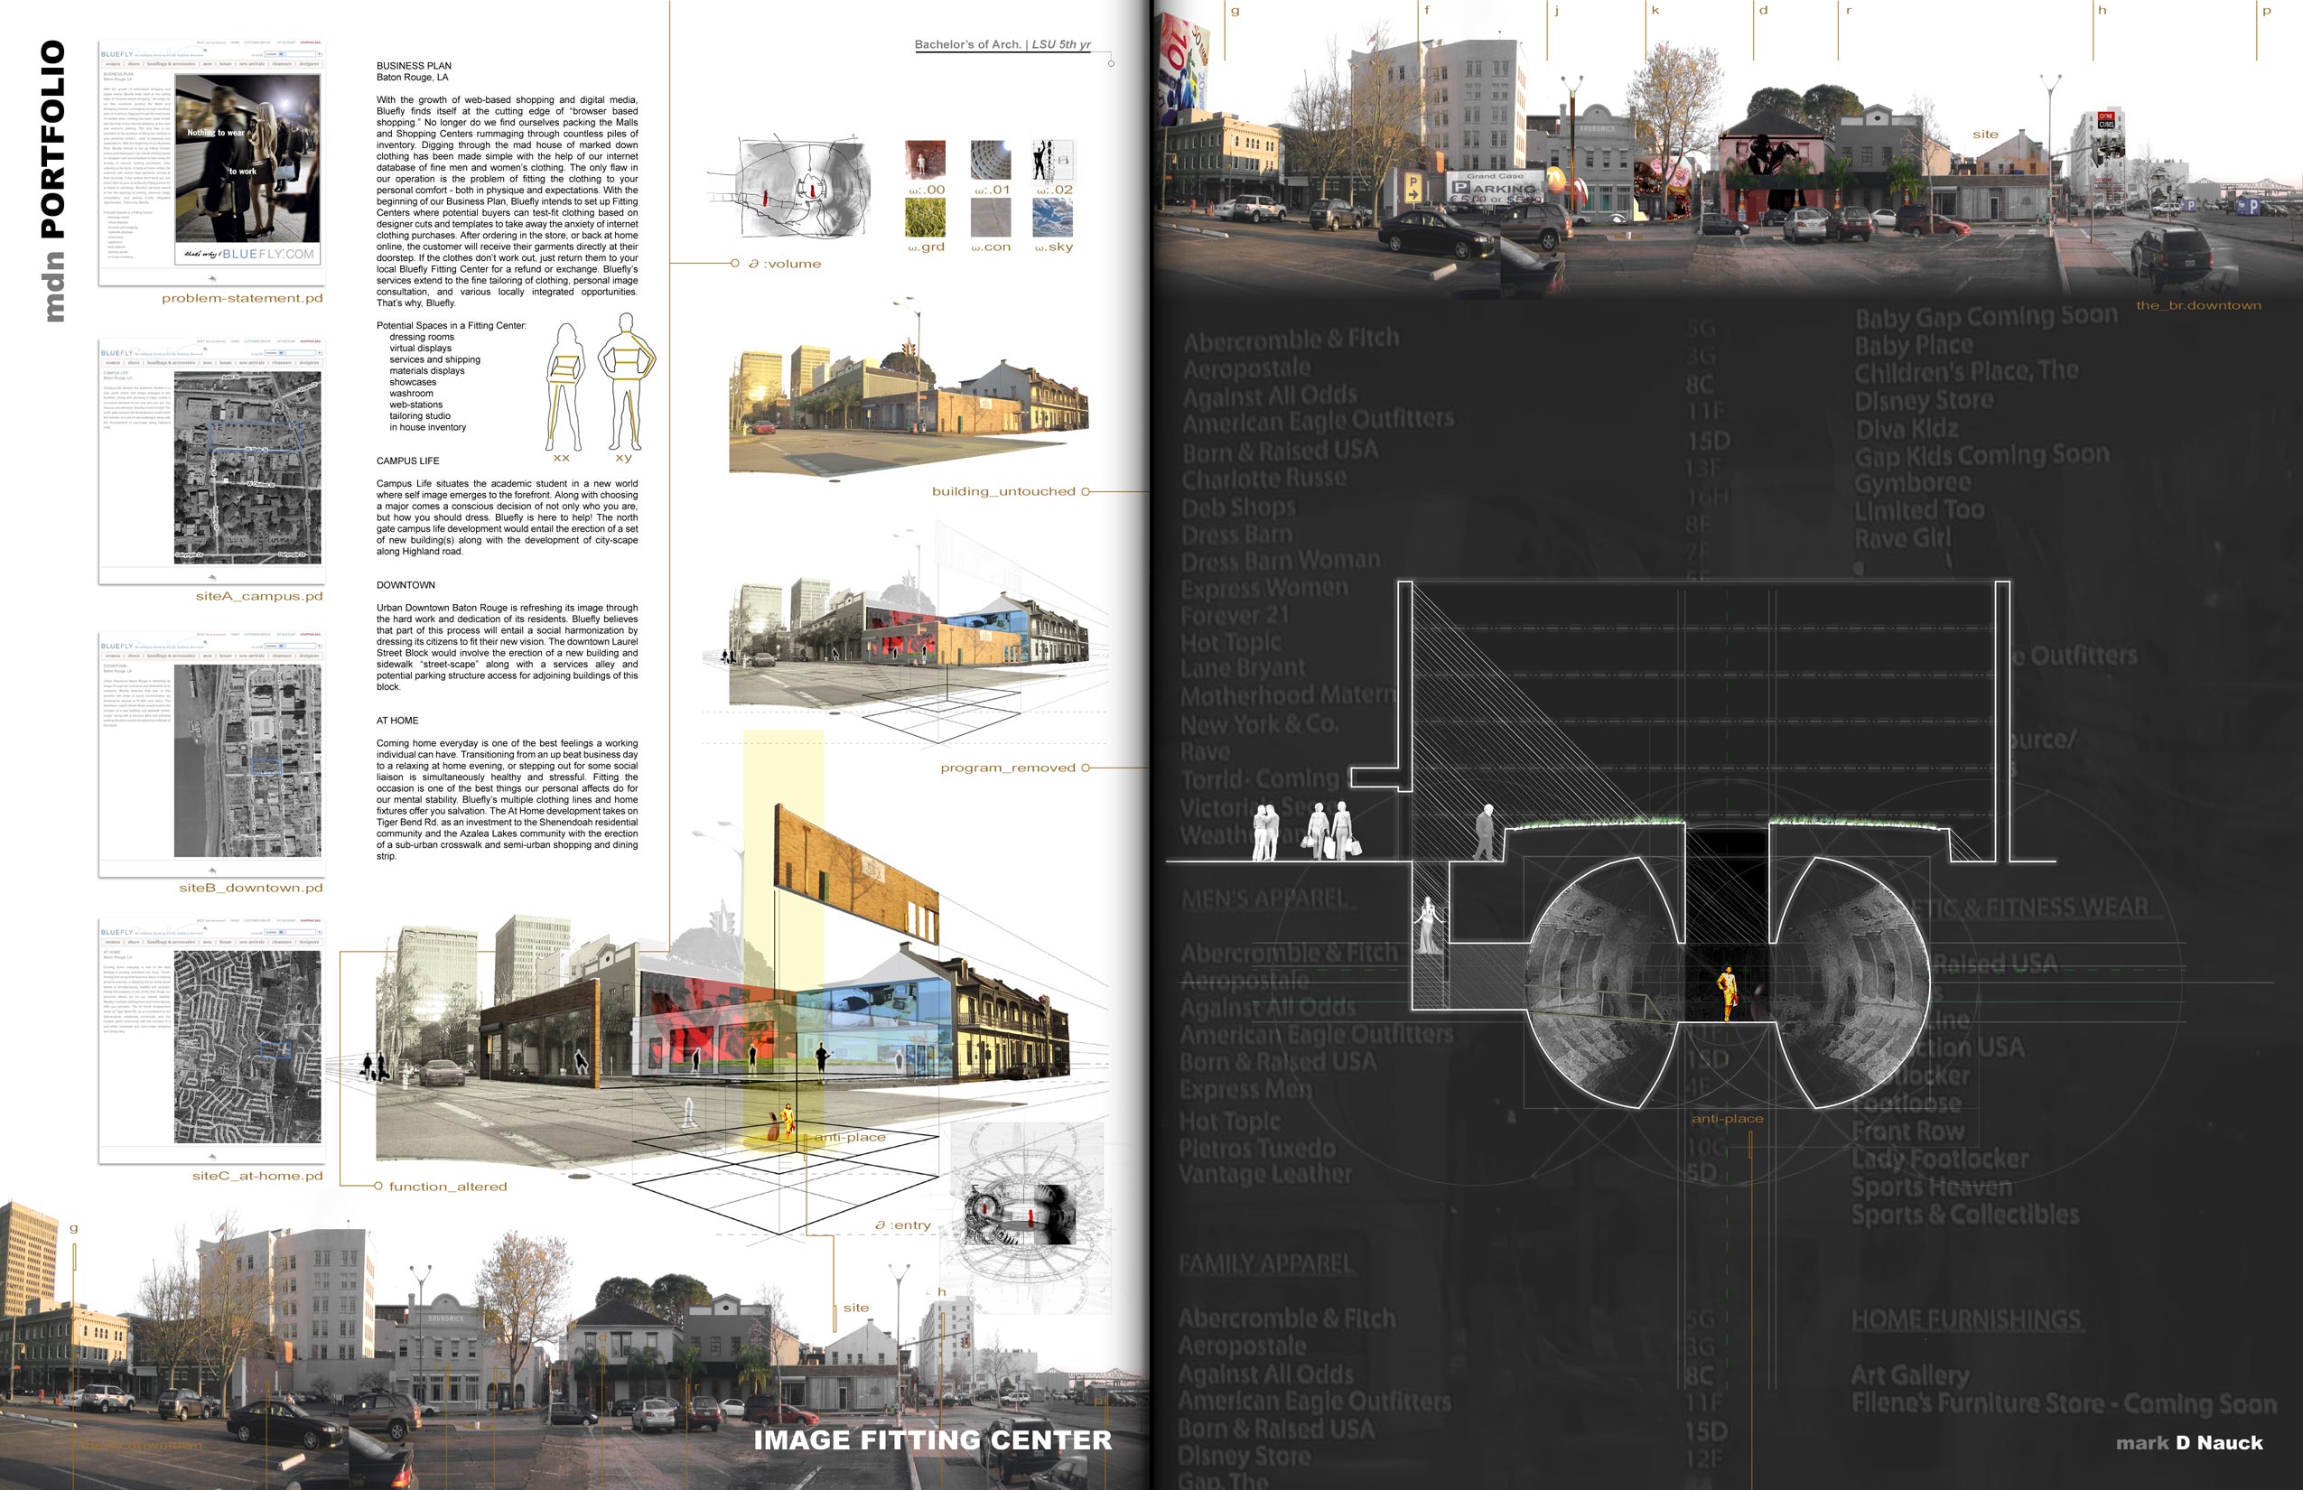Click the 'Express Women' store name
This screenshot has height=1490, width=2303.
tap(1264, 588)
